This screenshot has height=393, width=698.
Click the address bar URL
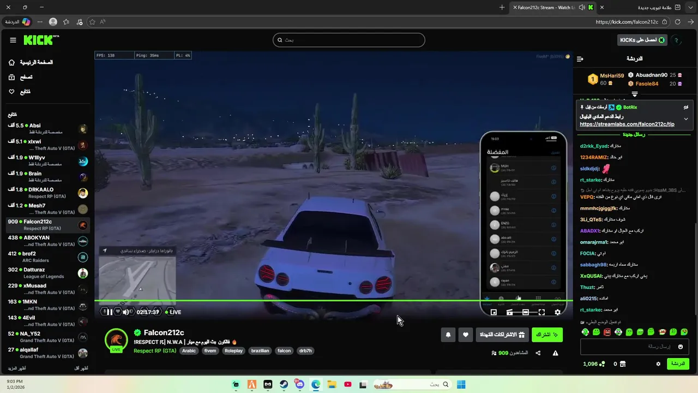tap(627, 22)
